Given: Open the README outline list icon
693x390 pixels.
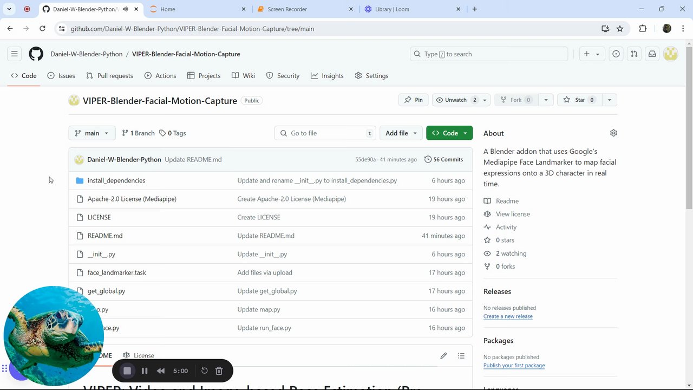Looking at the screenshot, I should pos(461,355).
